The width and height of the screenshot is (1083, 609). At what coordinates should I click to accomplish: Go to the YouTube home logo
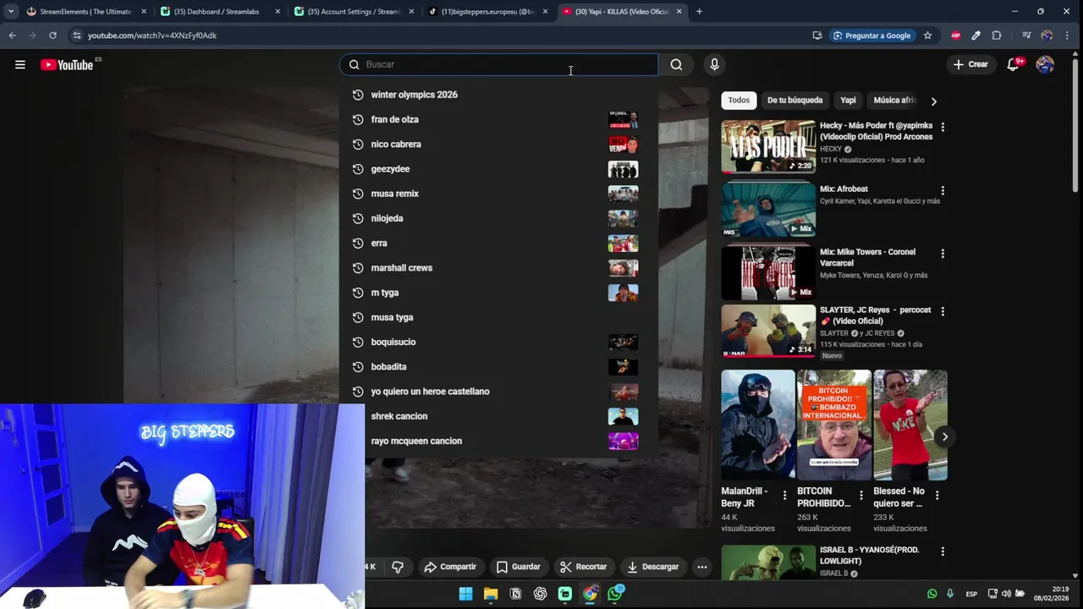(67, 65)
